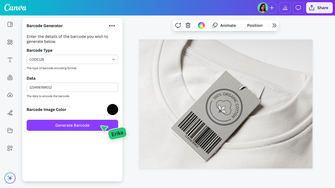Open the Projects folder icon
This screenshot has width=335, height=188.
[10, 130]
